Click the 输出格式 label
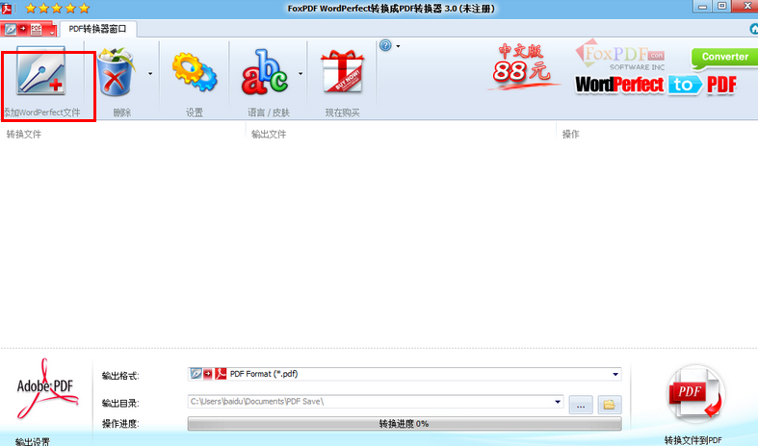Image resolution: width=758 pixels, height=446 pixels. pos(119,376)
